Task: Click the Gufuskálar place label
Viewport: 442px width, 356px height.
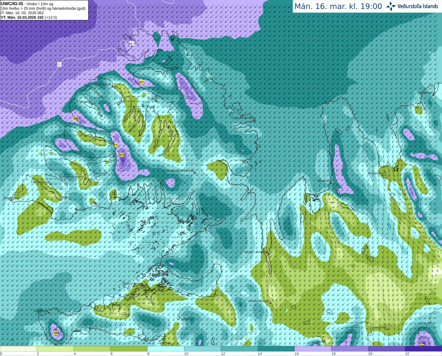Action: tap(40, 311)
